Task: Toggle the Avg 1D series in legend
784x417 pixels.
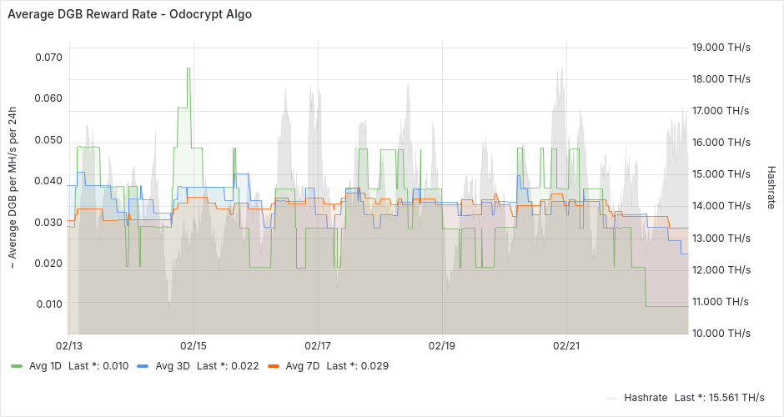Action: click(43, 365)
